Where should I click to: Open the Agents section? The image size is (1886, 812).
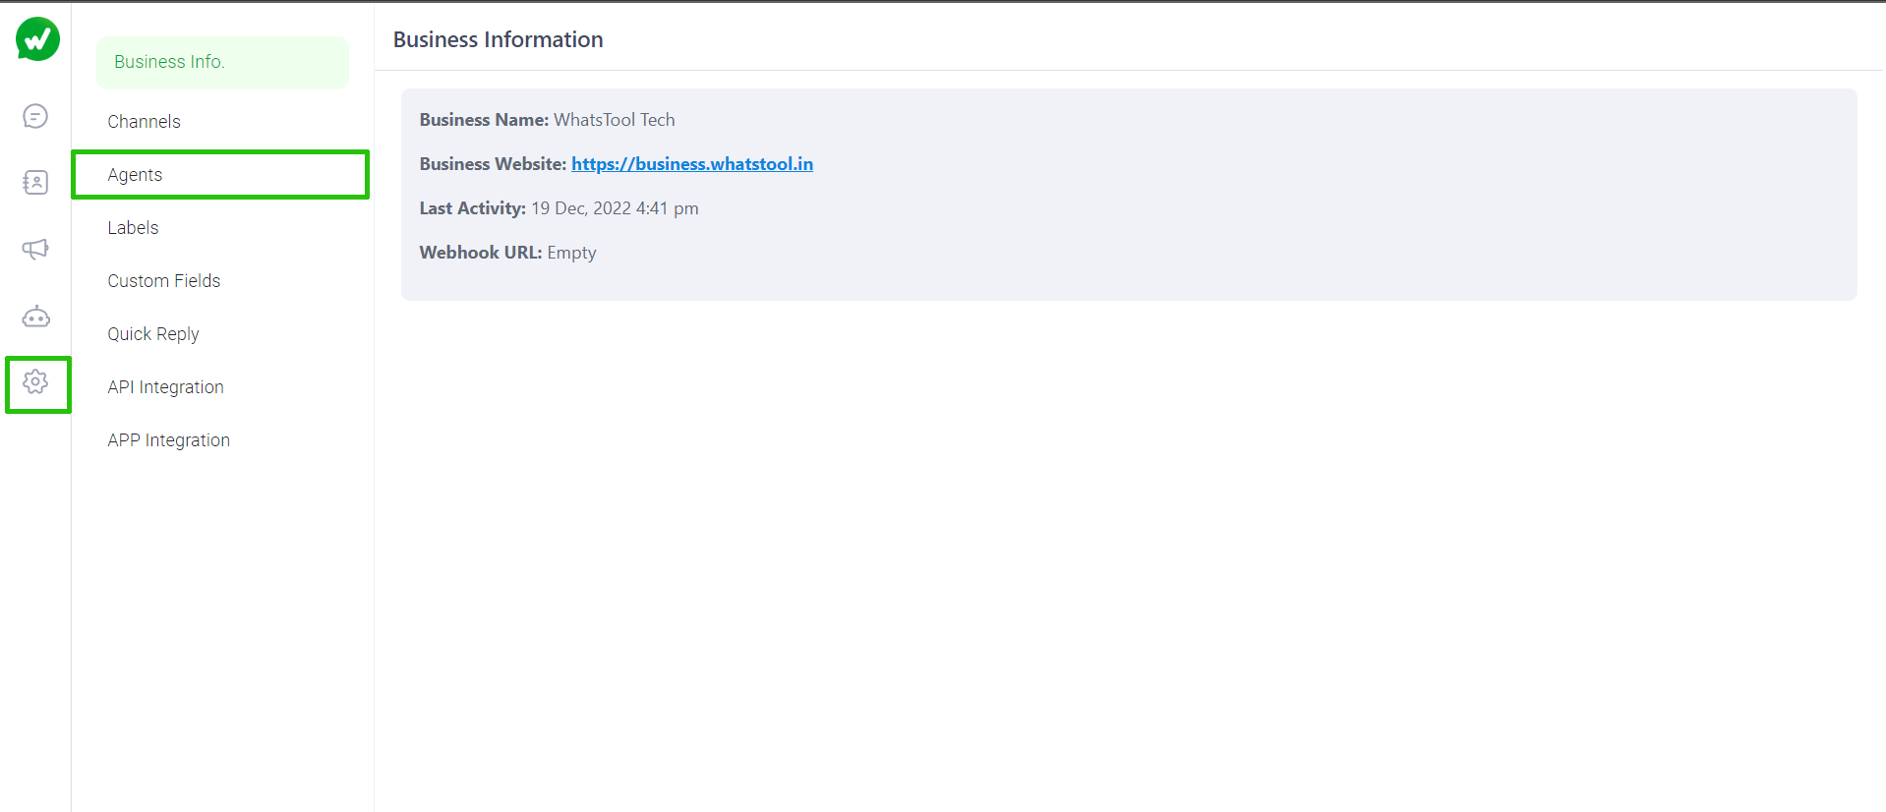pyautogui.click(x=135, y=175)
